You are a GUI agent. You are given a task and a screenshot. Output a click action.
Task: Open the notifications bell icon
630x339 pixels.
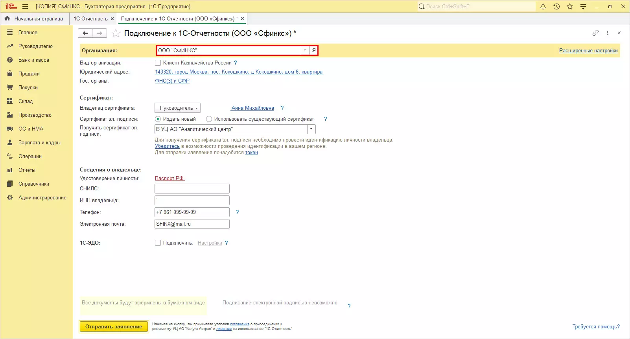[543, 6]
